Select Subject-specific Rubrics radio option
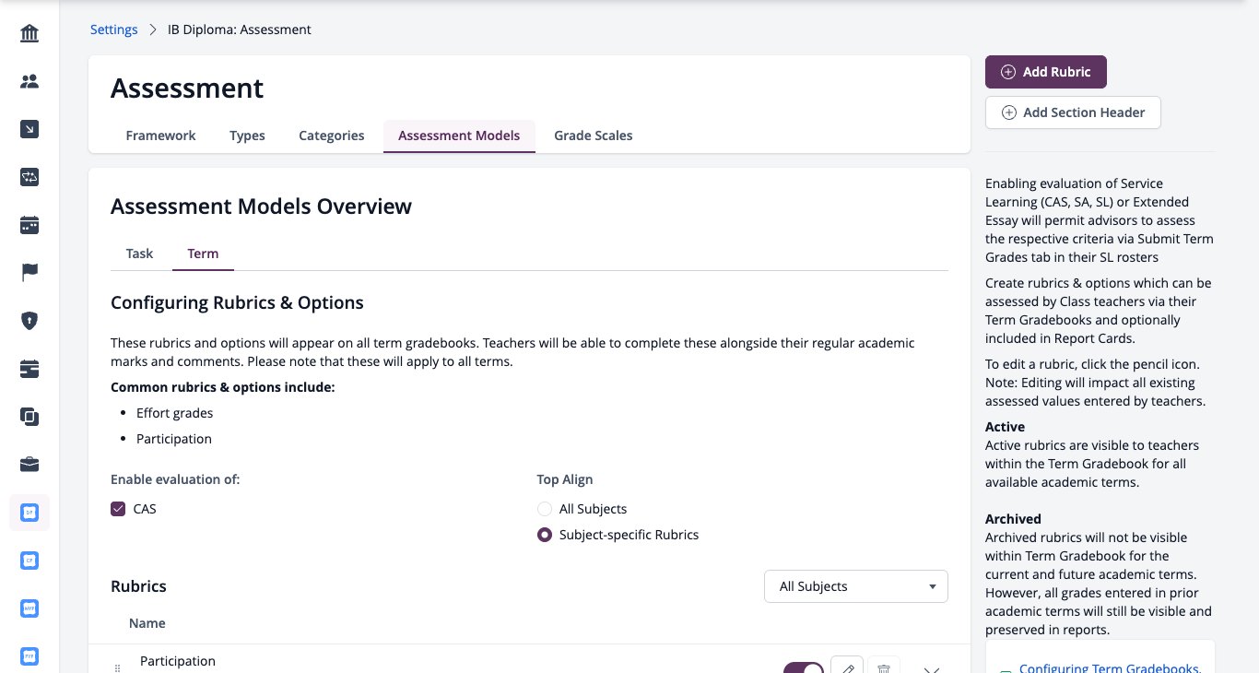The image size is (1259, 673). click(x=545, y=535)
